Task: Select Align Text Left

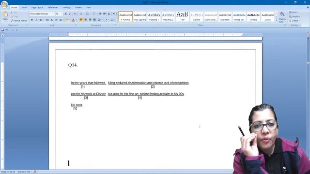Action: tap(81, 20)
